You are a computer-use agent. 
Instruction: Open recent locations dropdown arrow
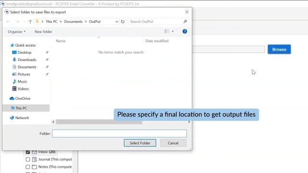(24, 22)
